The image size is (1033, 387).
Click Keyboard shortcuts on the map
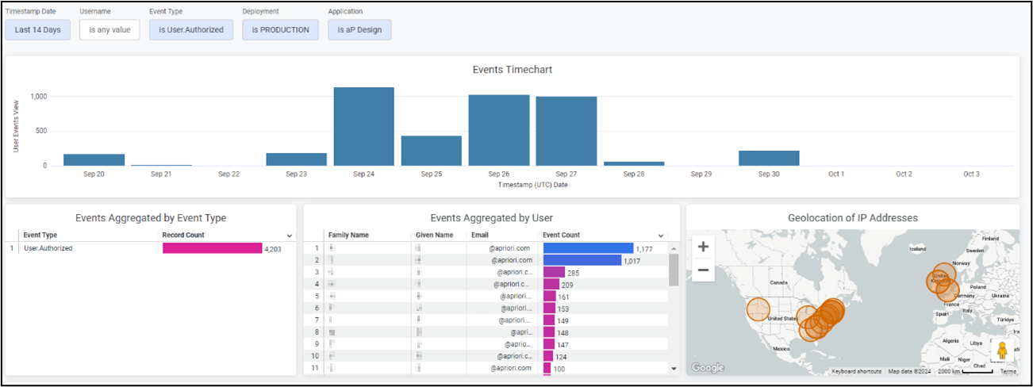point(856,371)
